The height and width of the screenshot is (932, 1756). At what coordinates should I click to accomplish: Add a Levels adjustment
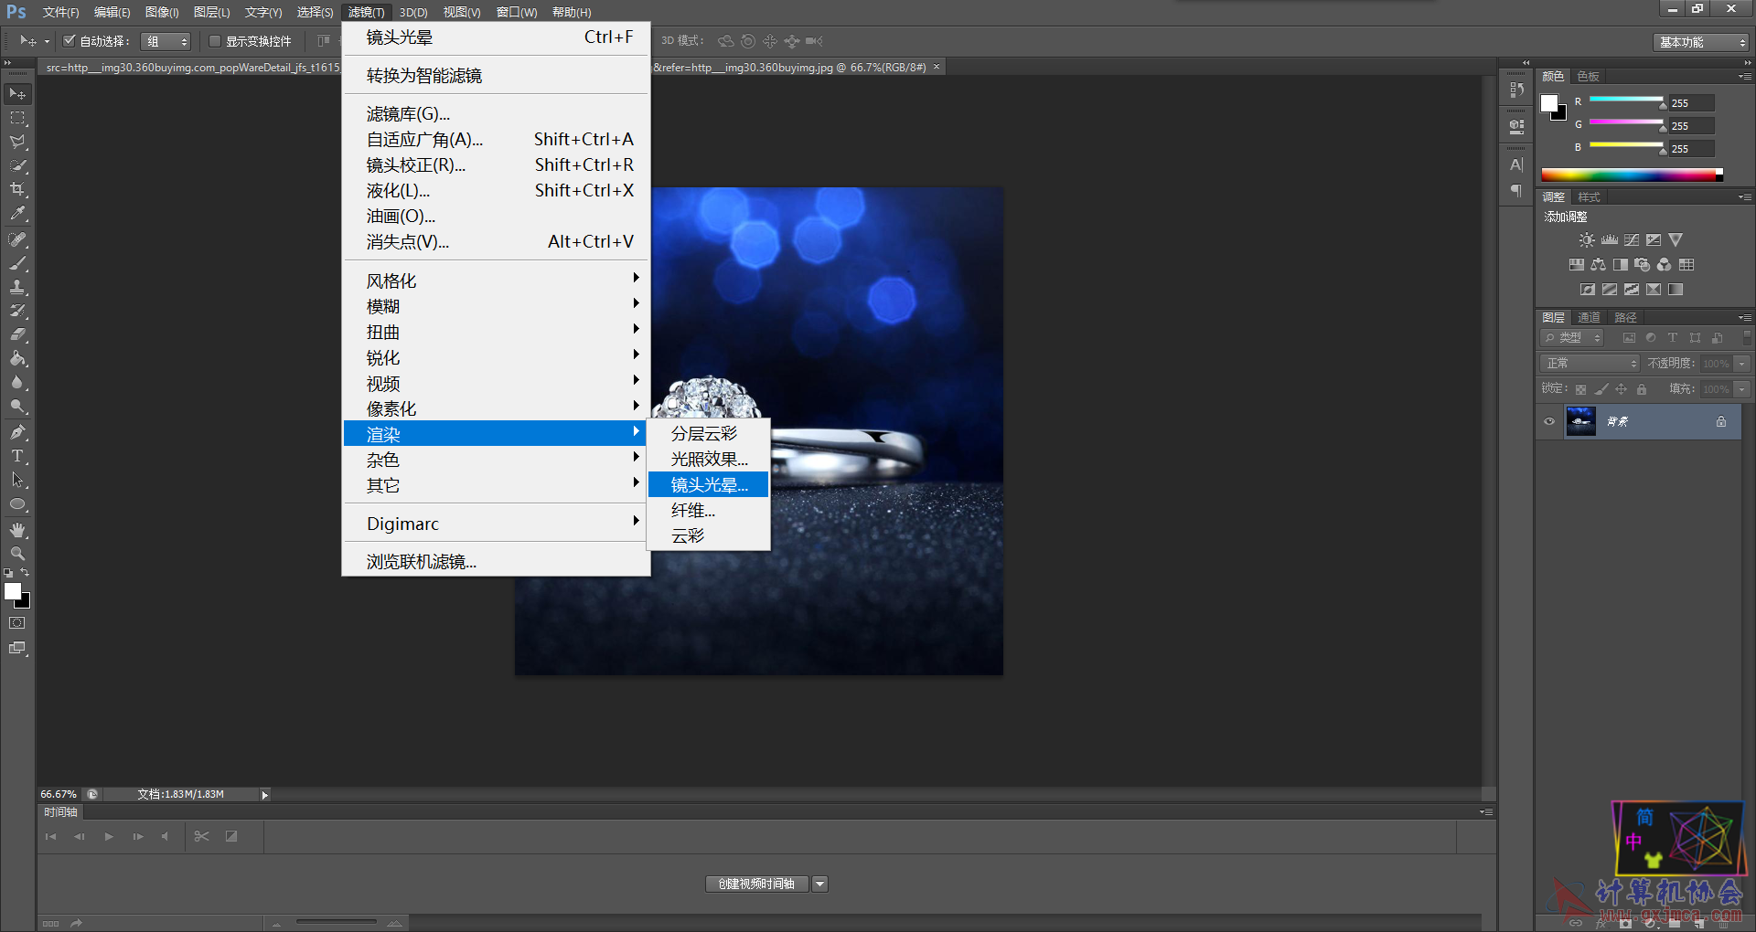coord(1610,240)
